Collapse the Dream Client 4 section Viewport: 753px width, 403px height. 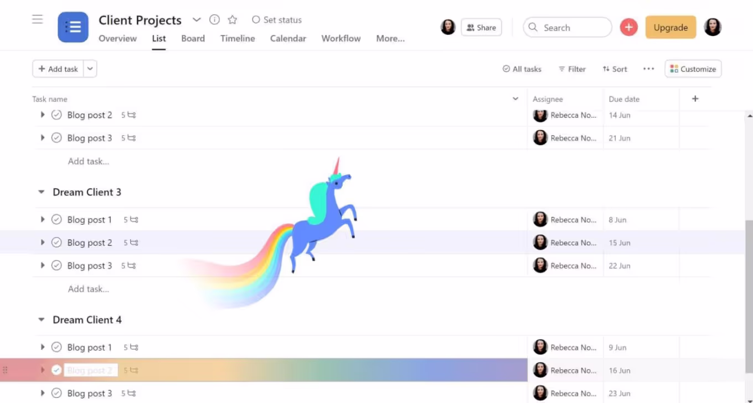pyautogui.click(x=41, y=320)
